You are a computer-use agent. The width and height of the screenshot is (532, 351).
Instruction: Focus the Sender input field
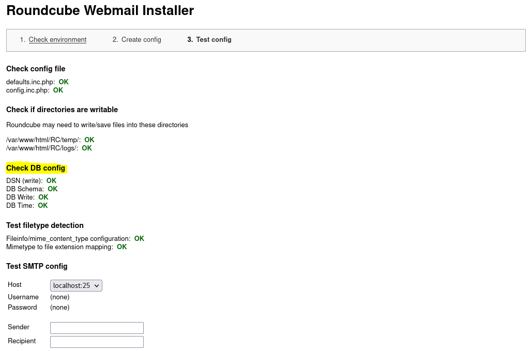pos(97,328)
